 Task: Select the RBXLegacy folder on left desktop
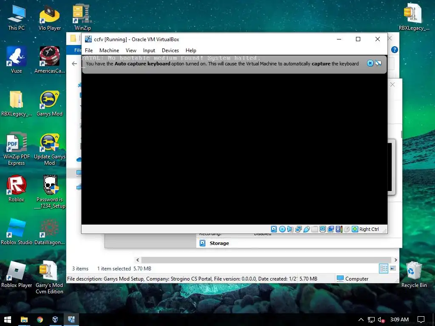click(16, 103)
